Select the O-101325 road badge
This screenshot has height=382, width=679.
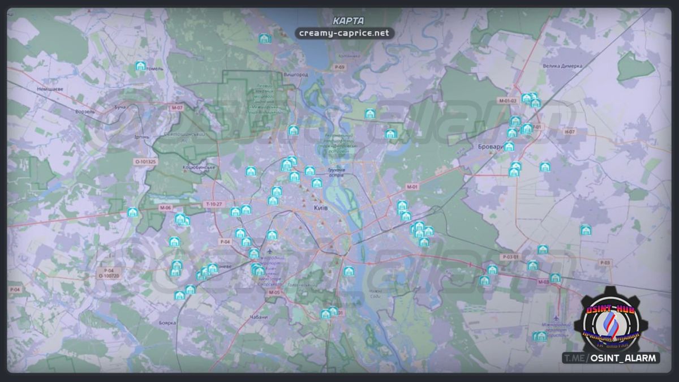click(x=145, y=162)
